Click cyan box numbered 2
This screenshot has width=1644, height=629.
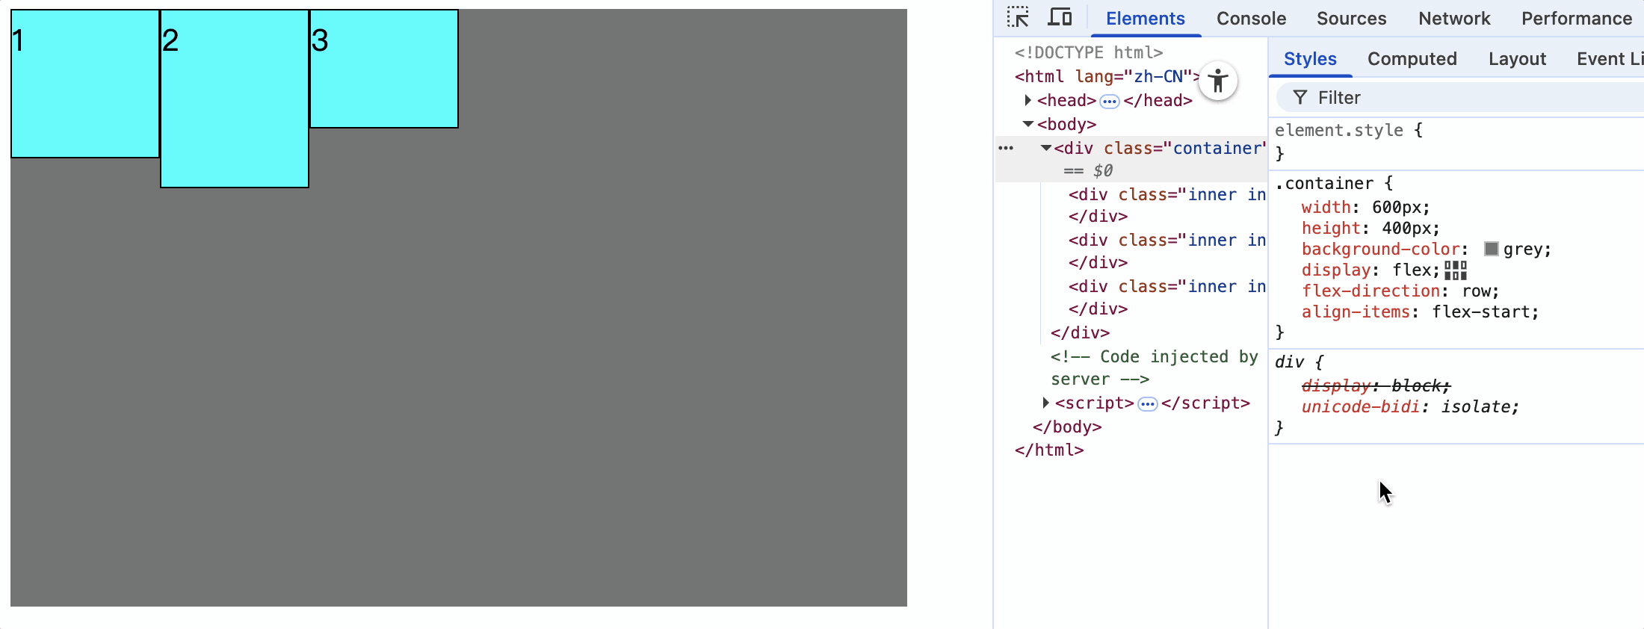235,99
